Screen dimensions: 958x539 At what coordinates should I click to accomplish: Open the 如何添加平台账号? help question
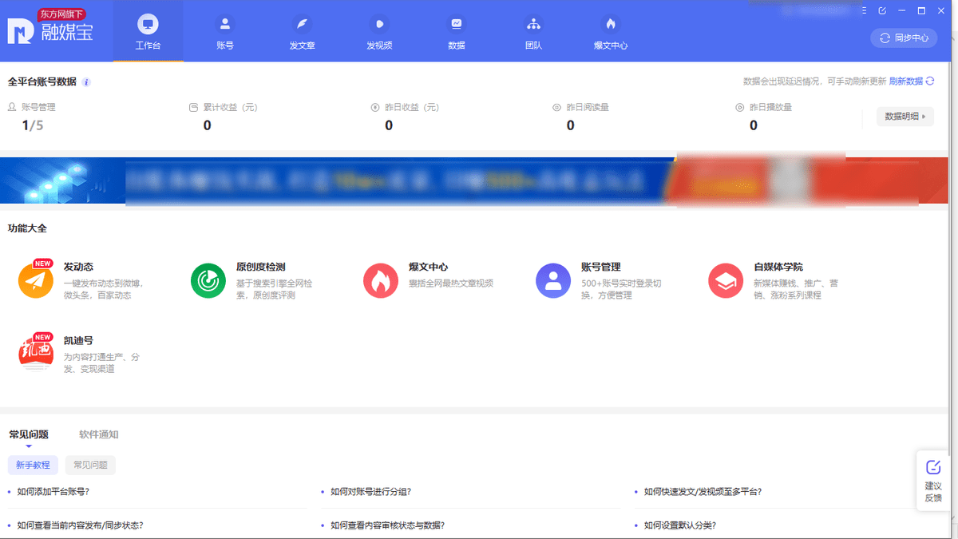[53, 492]
